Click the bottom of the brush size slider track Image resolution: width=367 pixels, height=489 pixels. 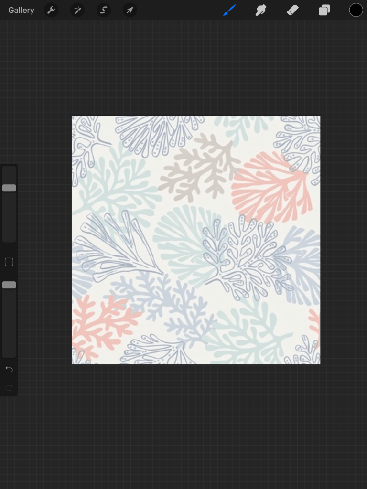point(9,238)
